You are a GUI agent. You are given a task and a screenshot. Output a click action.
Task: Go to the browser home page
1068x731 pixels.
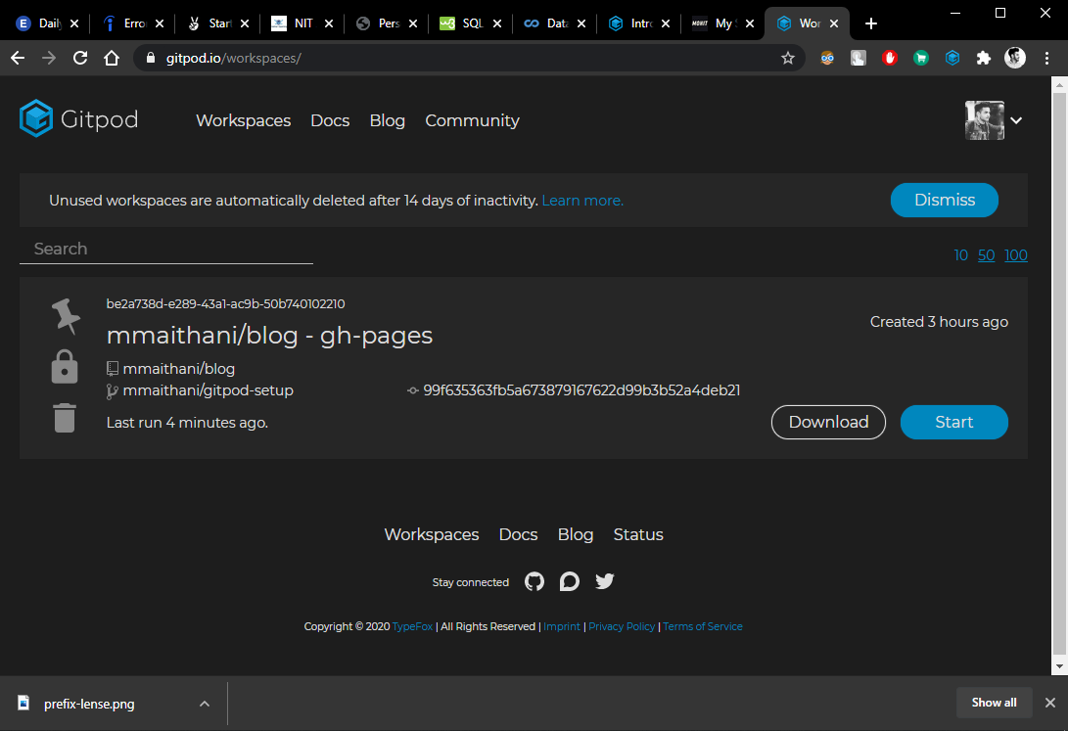[x=112, y=58]
